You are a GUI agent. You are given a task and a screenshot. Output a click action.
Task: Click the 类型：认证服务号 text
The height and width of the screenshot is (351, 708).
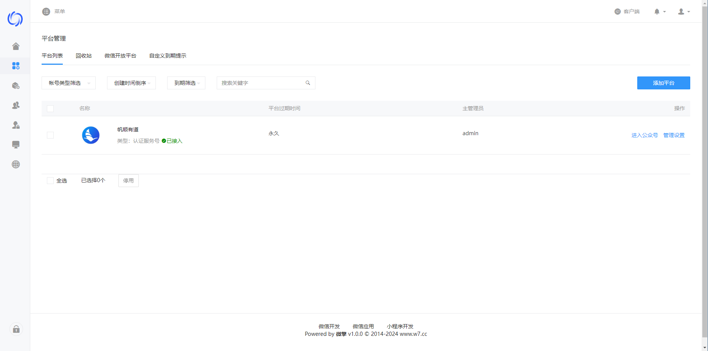[138, 141]
